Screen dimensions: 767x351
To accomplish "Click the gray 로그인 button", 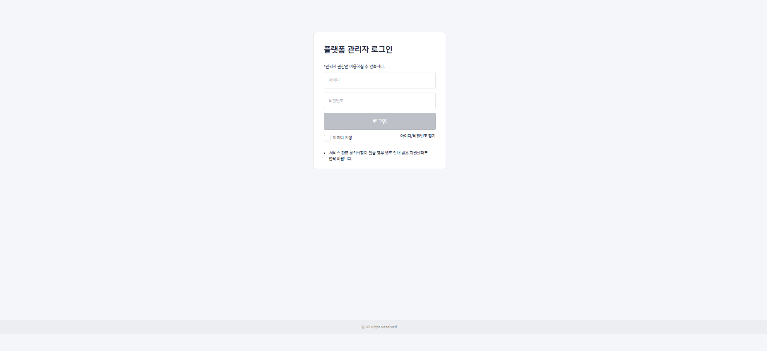I will coord(379,121).
